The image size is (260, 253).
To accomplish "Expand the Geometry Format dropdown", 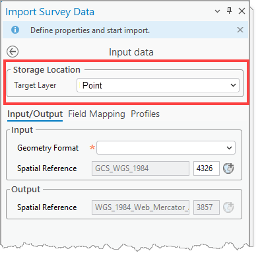I will click(166, 148).
